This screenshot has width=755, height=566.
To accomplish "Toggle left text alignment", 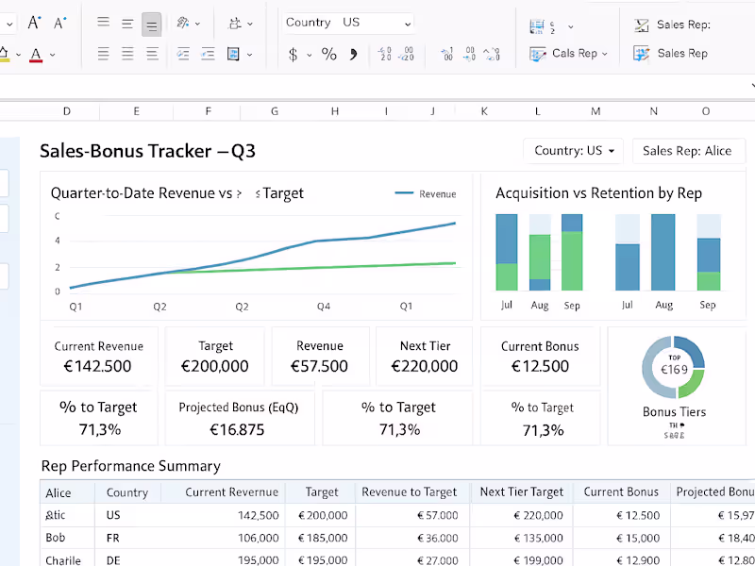I will (x=104, y=54).
